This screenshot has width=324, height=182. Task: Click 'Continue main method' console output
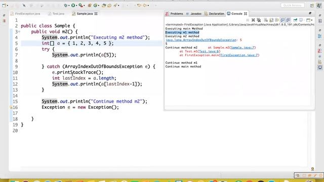[x=183, y=67]
